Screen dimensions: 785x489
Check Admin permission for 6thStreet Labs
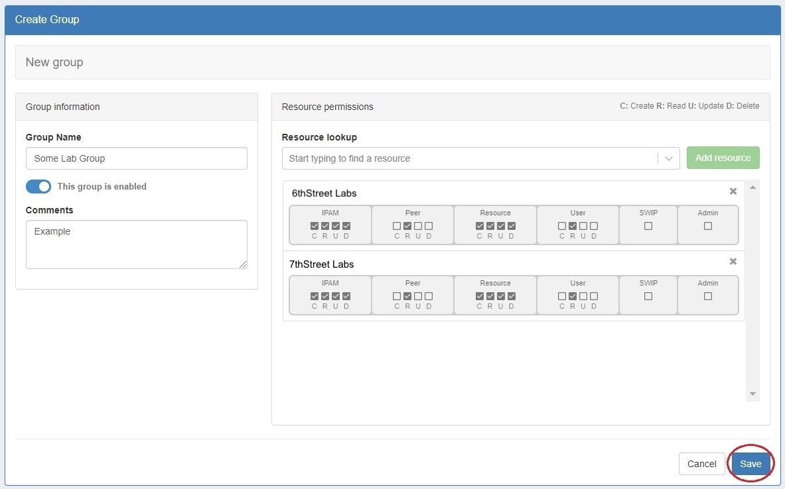(x=708, y=226)
